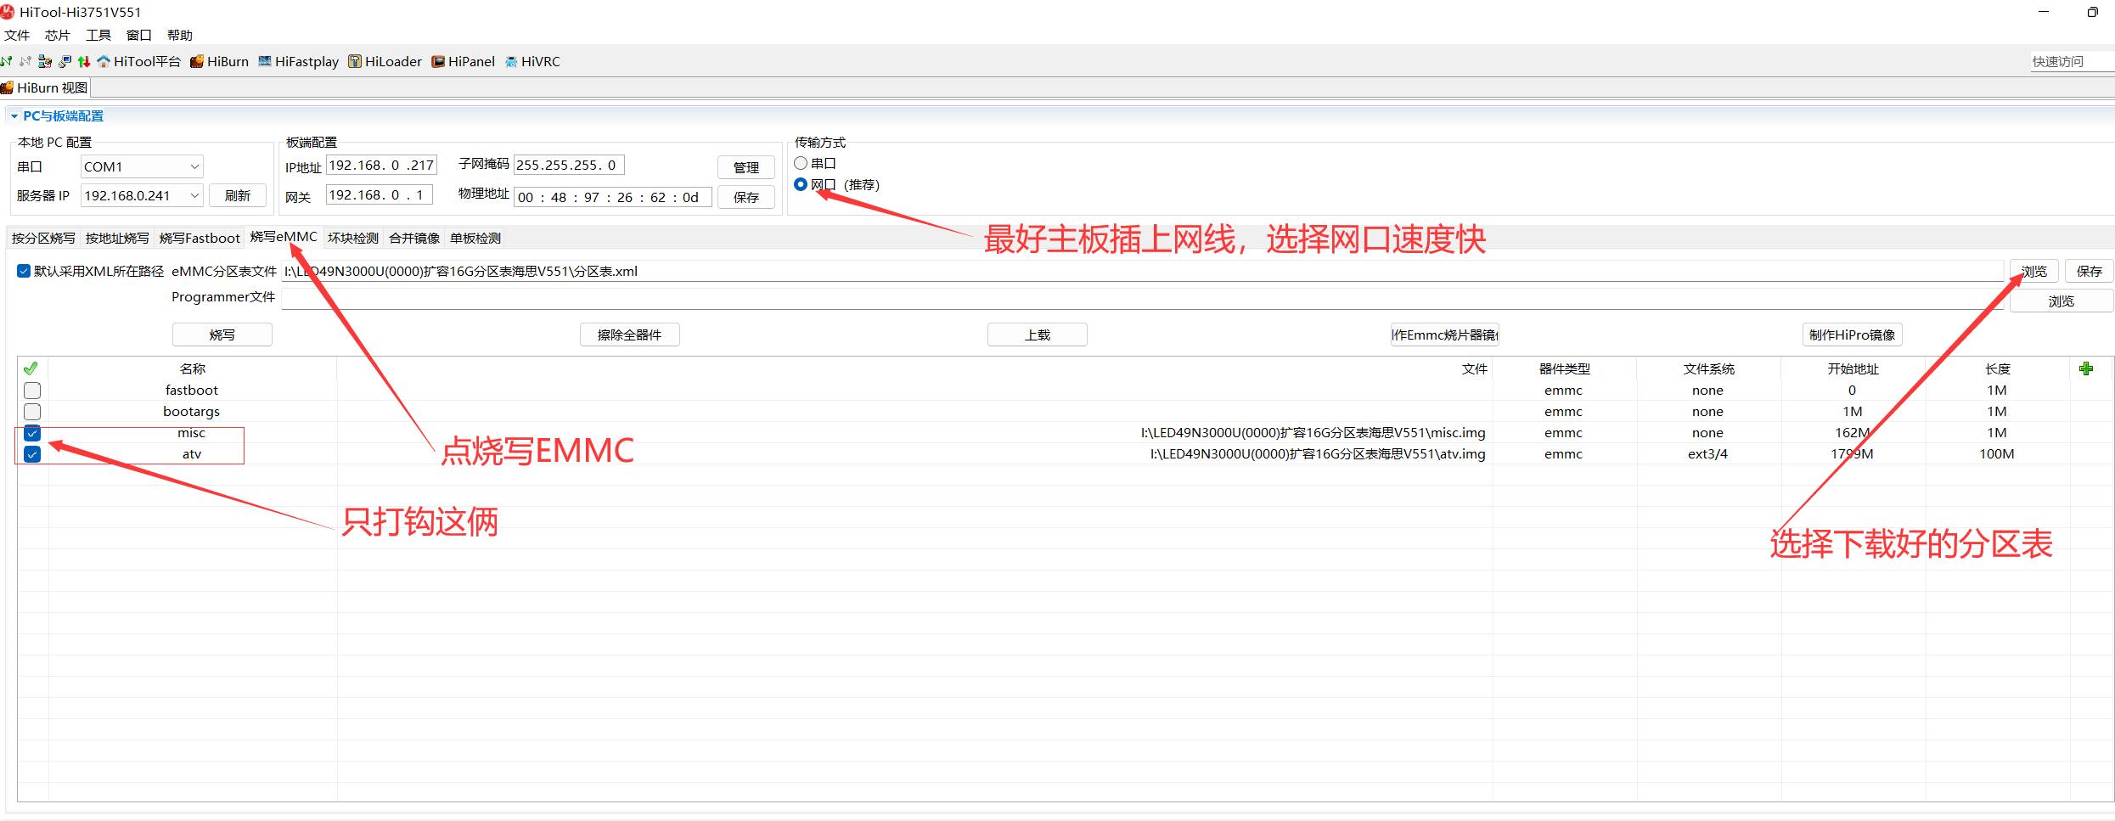This screenshot has height=821, width=2115.
Task: Click the 烧写 burn button
Action: tap(222, 335)
